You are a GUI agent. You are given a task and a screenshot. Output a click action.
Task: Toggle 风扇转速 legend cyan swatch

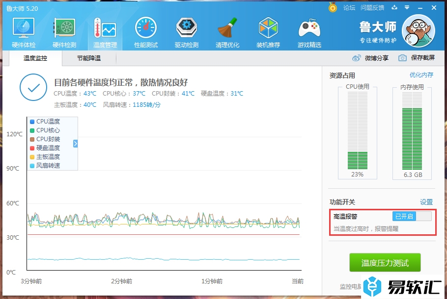pyautogui.click(x=32, y=166)
